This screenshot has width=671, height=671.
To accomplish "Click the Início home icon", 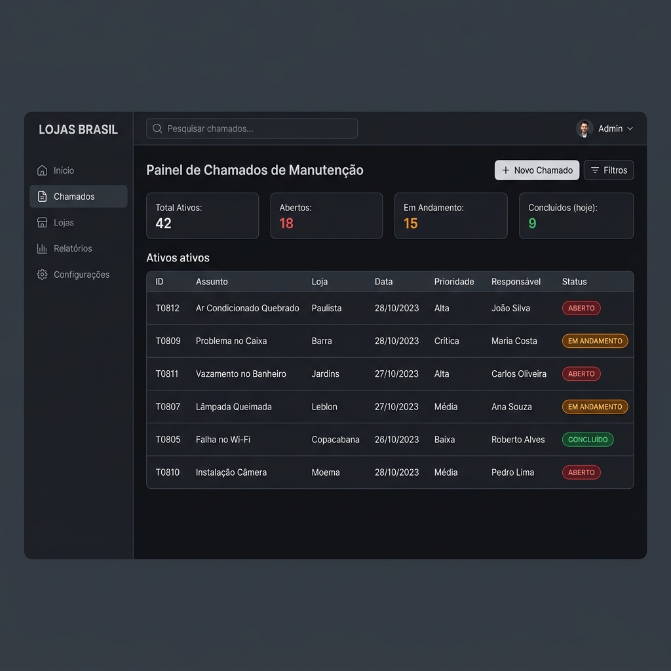I will click(x=42, y=170).
